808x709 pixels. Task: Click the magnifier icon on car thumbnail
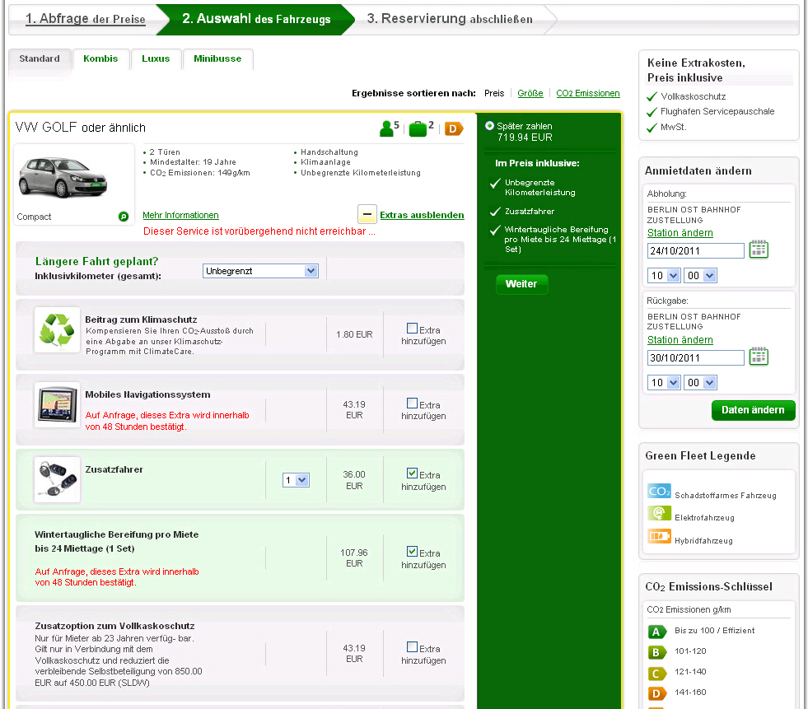click(124, 217)
